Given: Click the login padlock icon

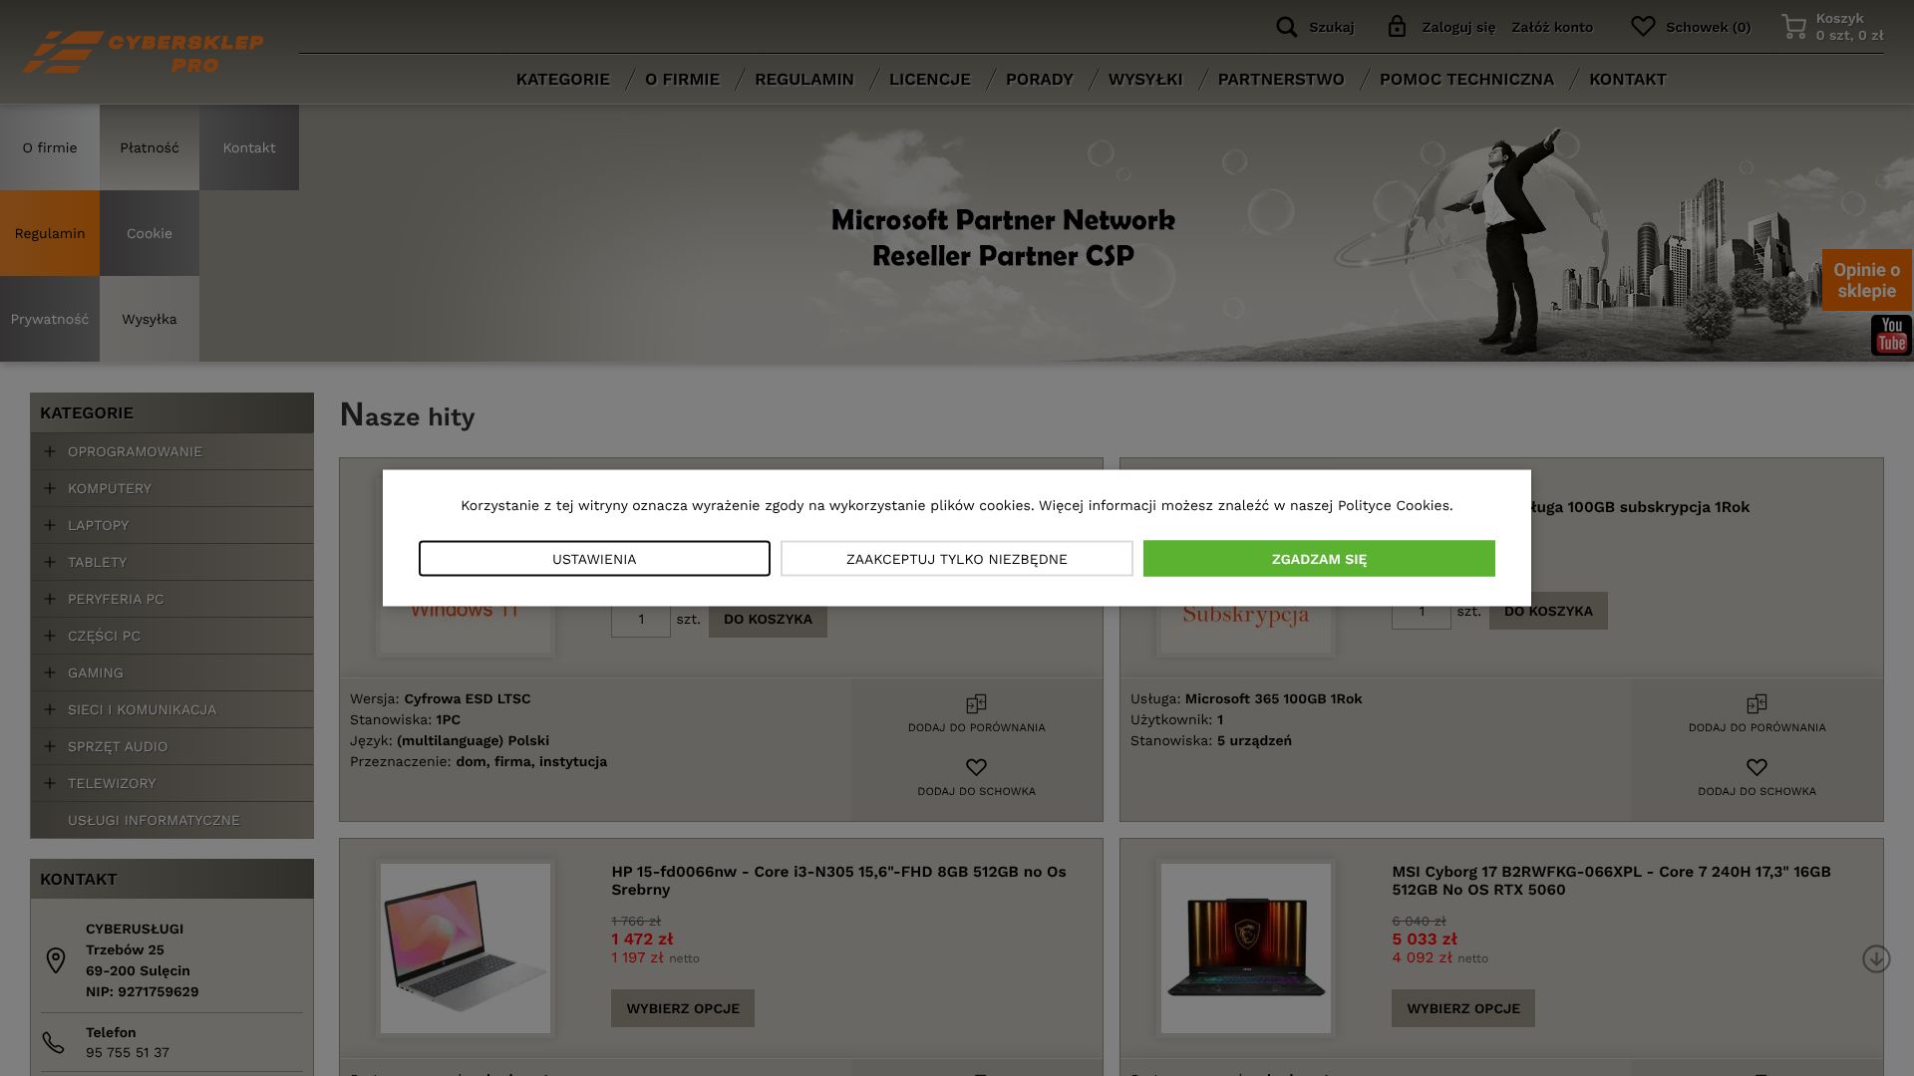Looking at the screenshot, I should coord(1397,27).
